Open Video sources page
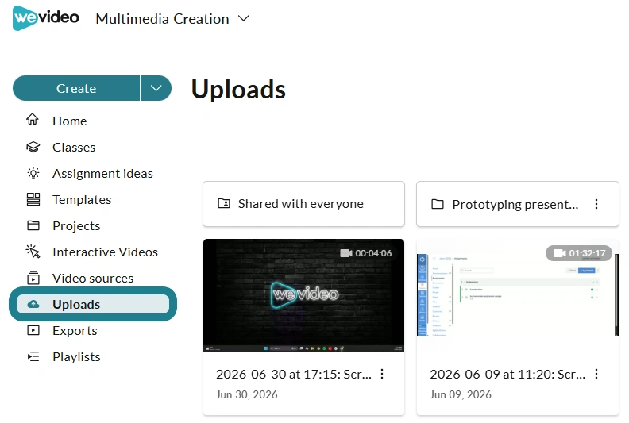 click(93, 278)
